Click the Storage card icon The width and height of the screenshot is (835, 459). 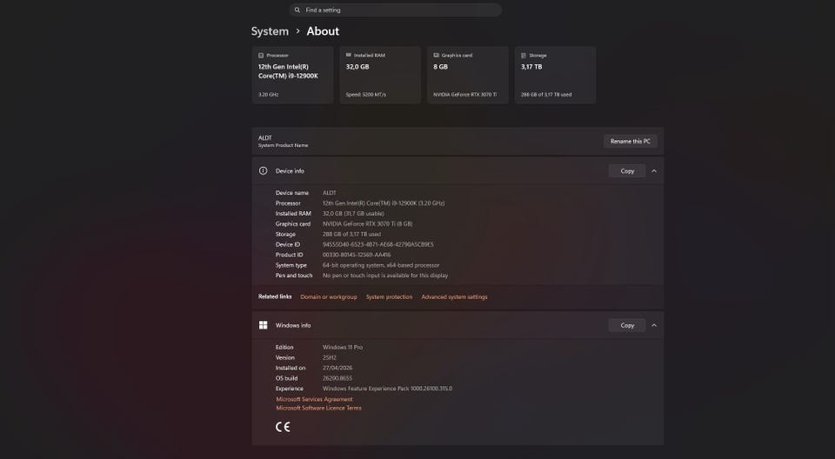pyautogui.click(x=524, y=56)
